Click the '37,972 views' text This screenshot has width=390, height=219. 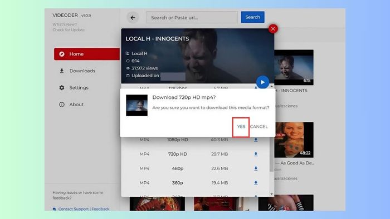tap(144, 68)
